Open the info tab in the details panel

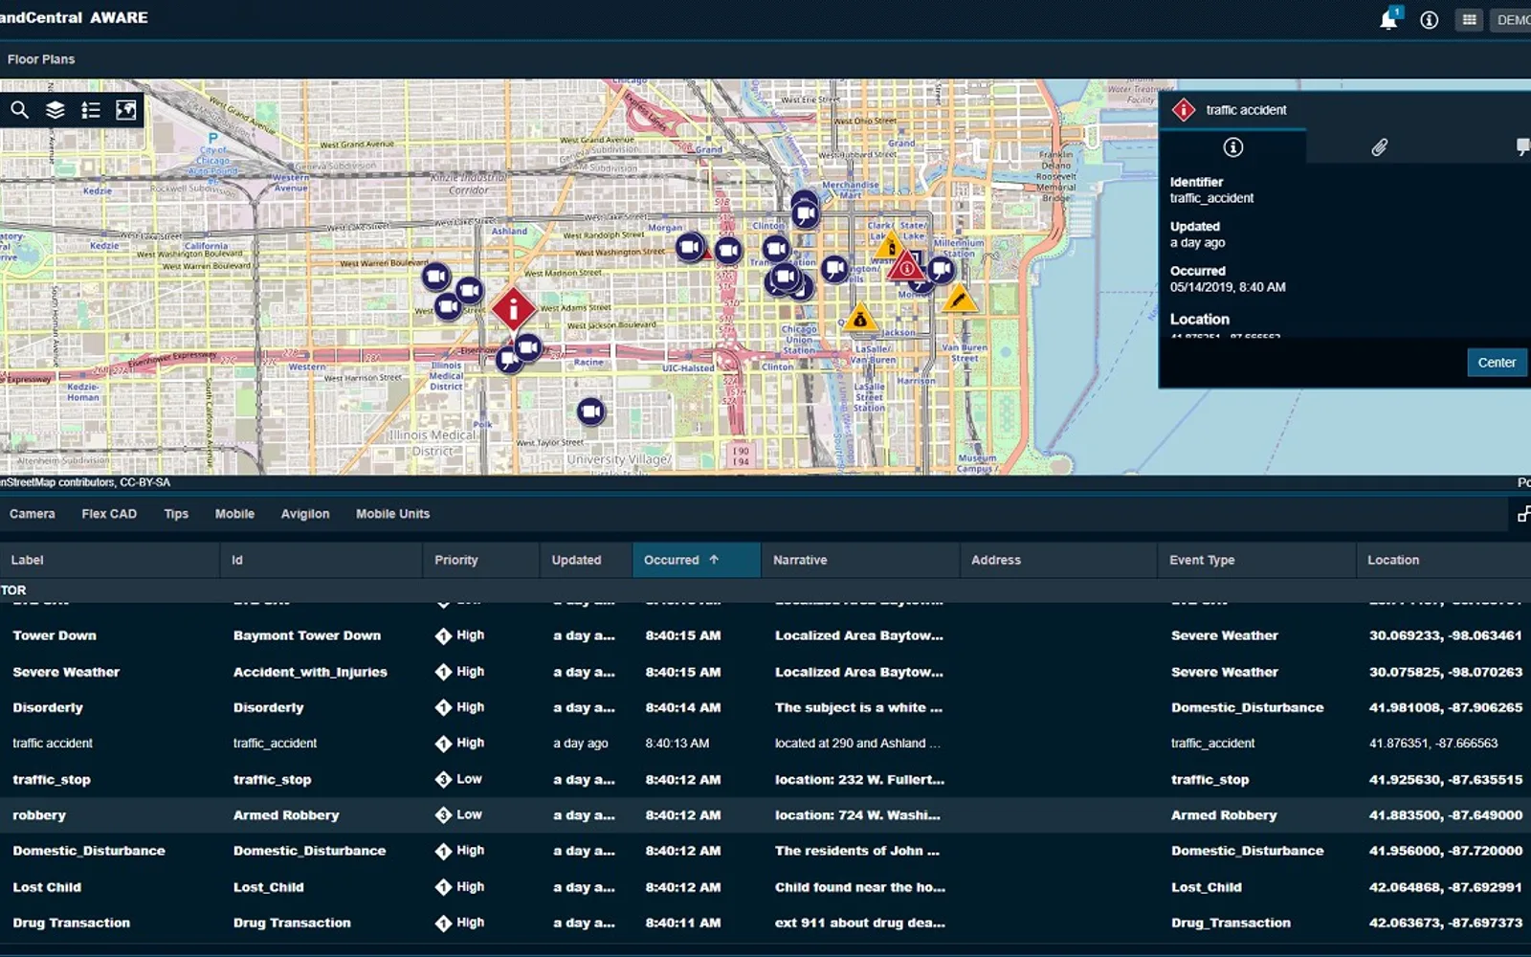[x=1232, y=147]
